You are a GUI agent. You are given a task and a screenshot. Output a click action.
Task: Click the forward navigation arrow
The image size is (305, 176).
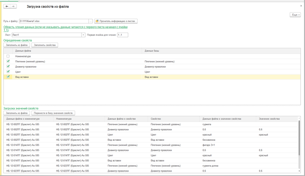(14, 7)
